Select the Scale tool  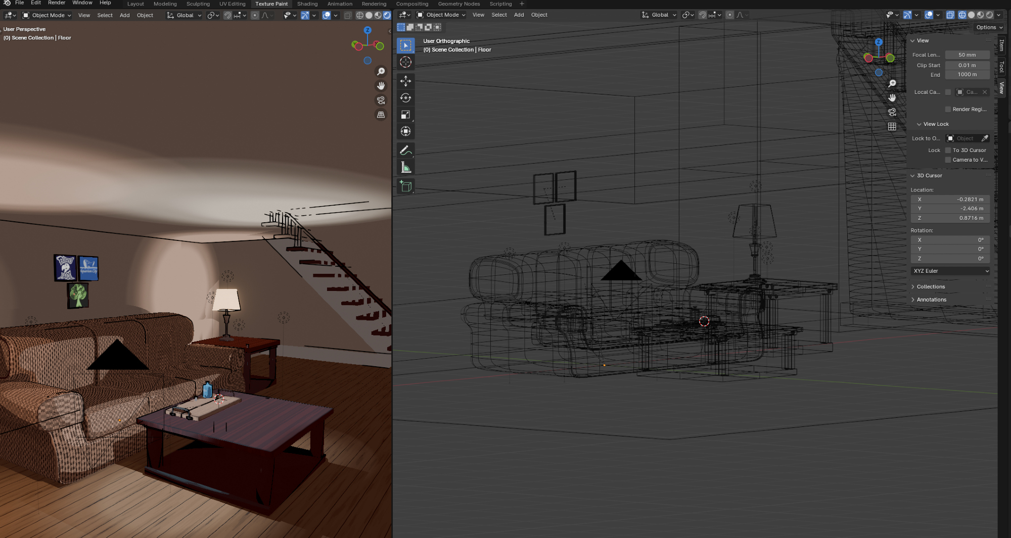tap(405, 115)
